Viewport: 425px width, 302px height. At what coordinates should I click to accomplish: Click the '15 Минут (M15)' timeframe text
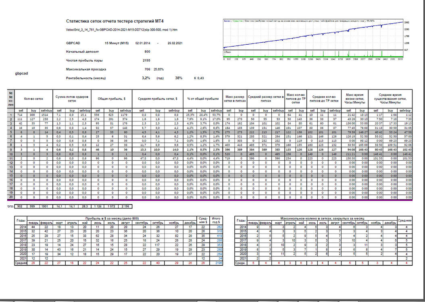pyautogui.click(x=117, y=43)
